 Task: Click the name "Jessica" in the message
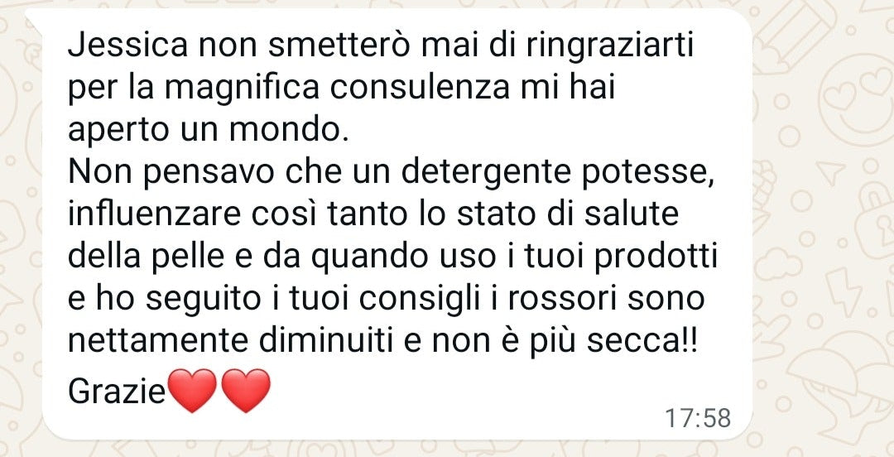tap(127, 47)
